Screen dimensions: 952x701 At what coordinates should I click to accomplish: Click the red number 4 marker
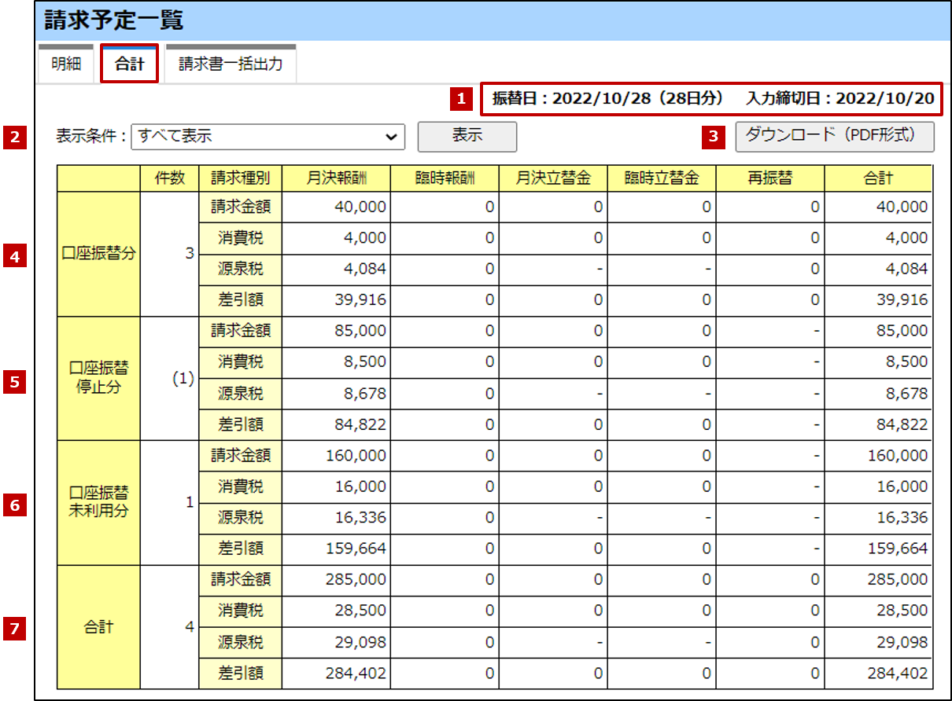[x=15, y=255]
